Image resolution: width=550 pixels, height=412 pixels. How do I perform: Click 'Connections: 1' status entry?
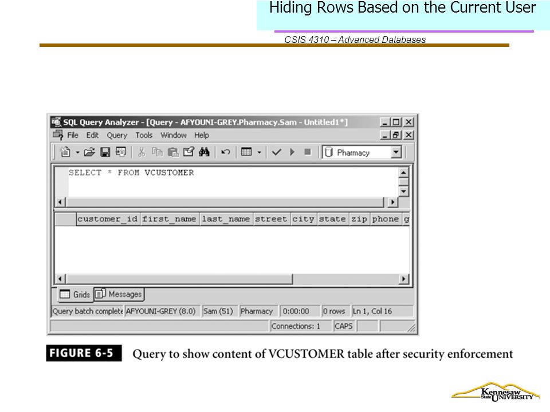[x=296, y=326]
